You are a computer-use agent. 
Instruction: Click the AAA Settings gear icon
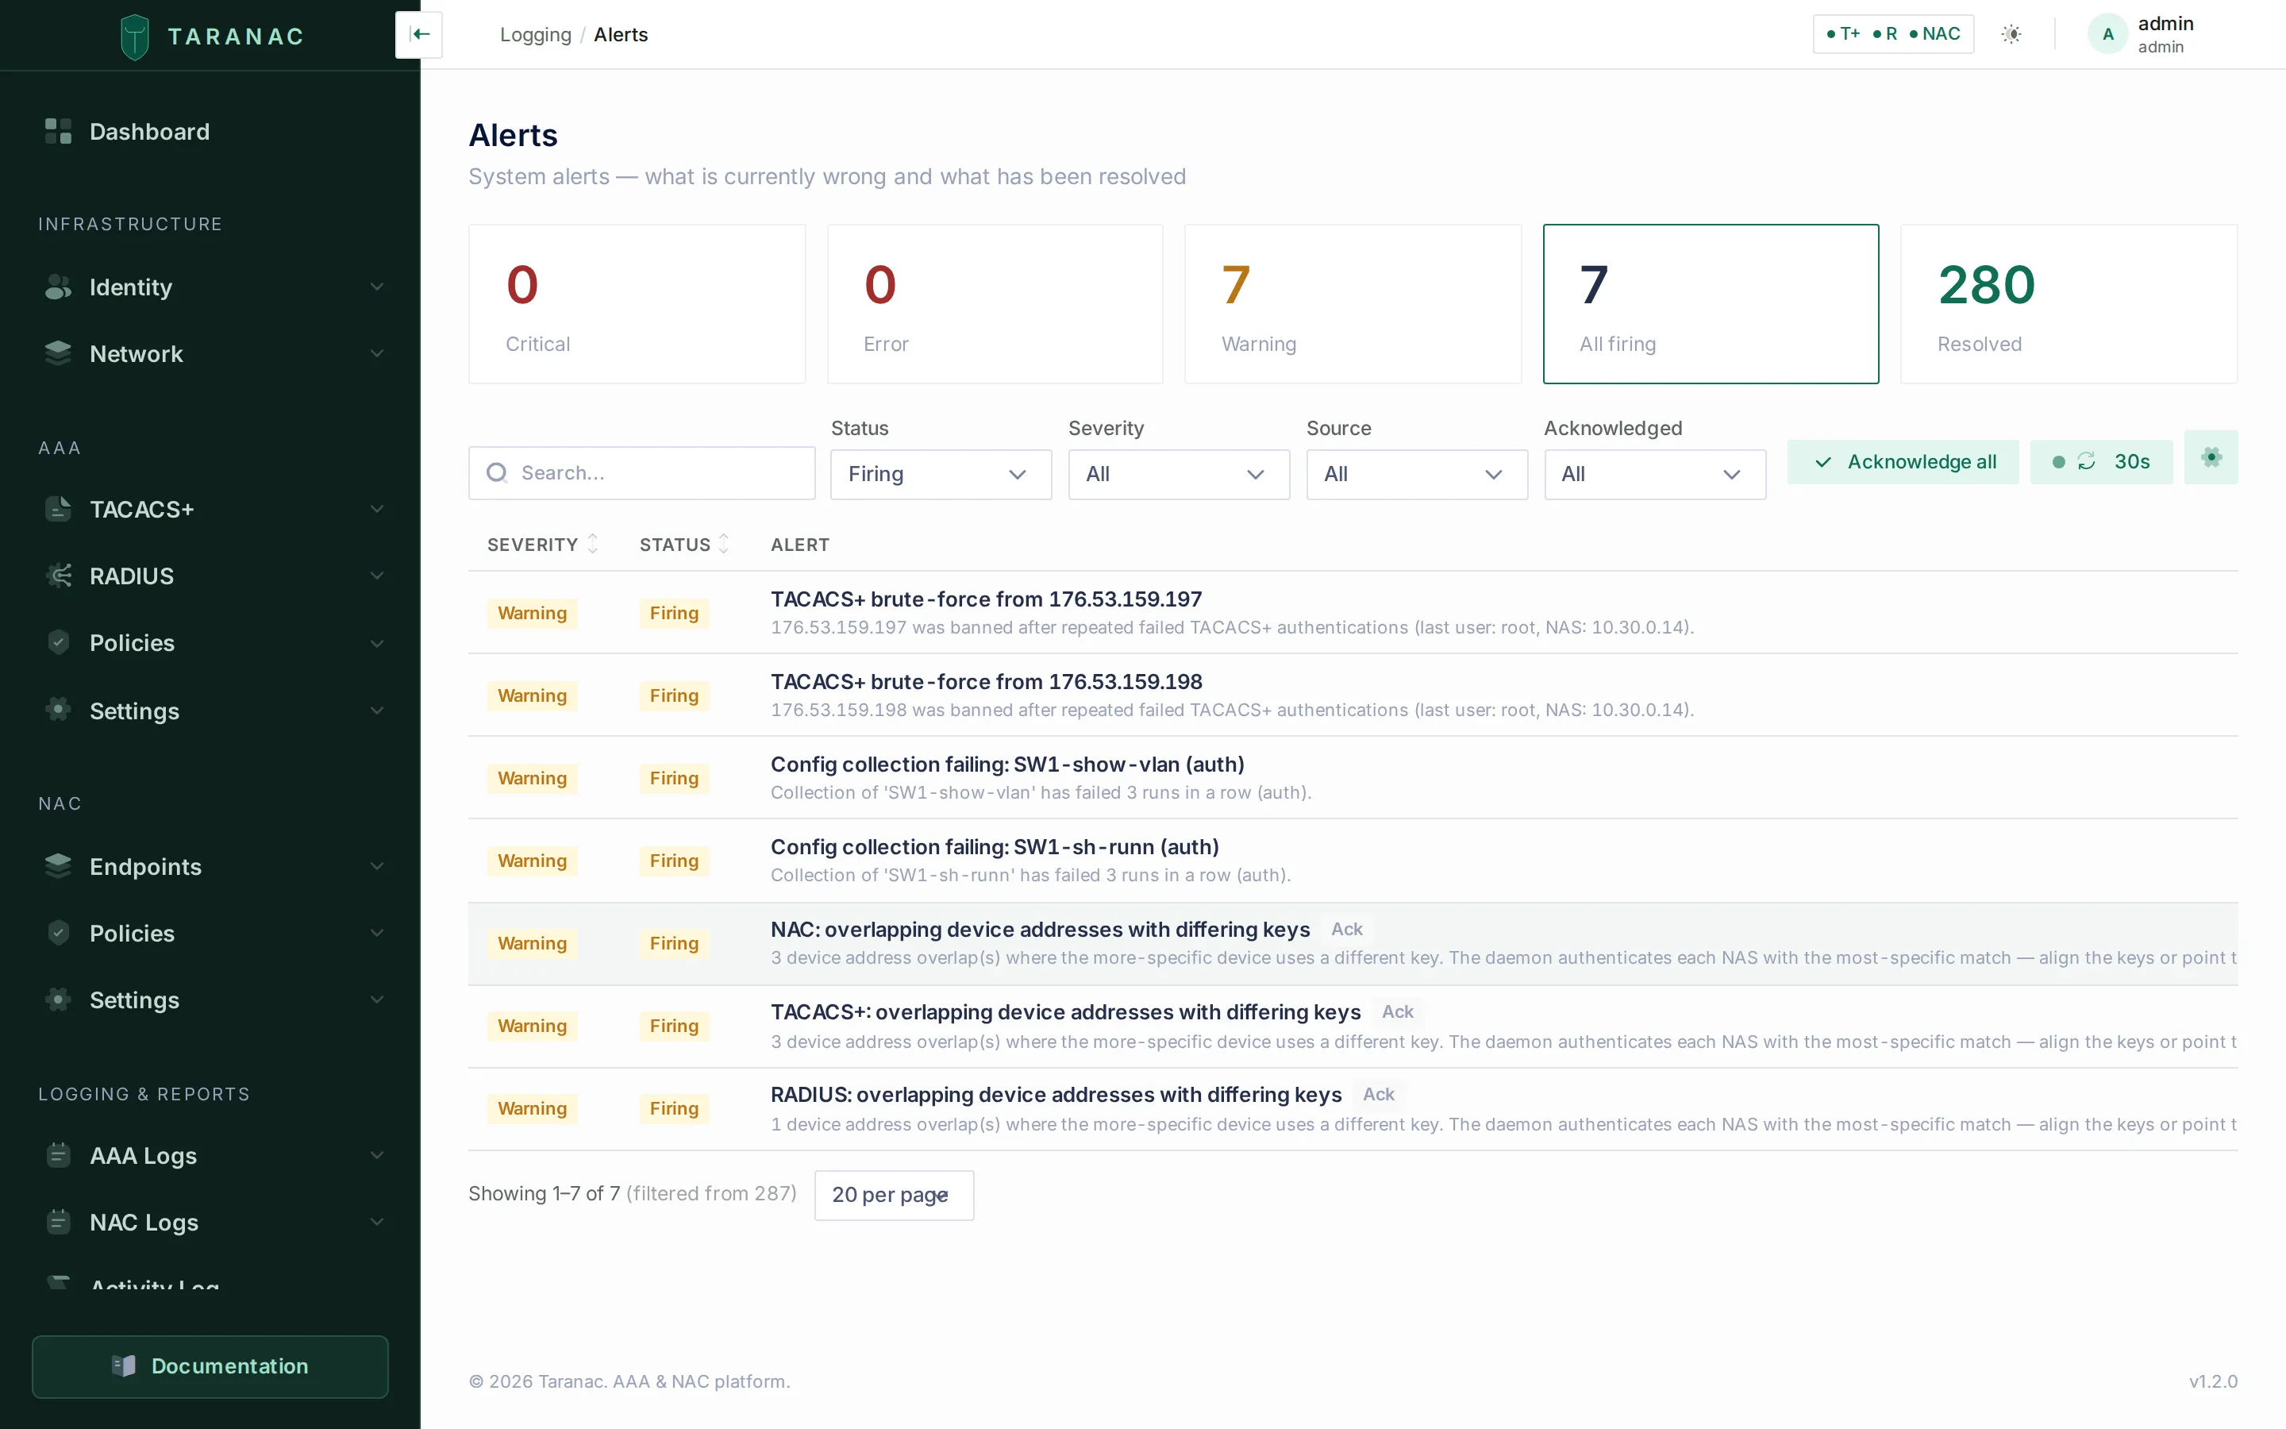click(59, 710)
